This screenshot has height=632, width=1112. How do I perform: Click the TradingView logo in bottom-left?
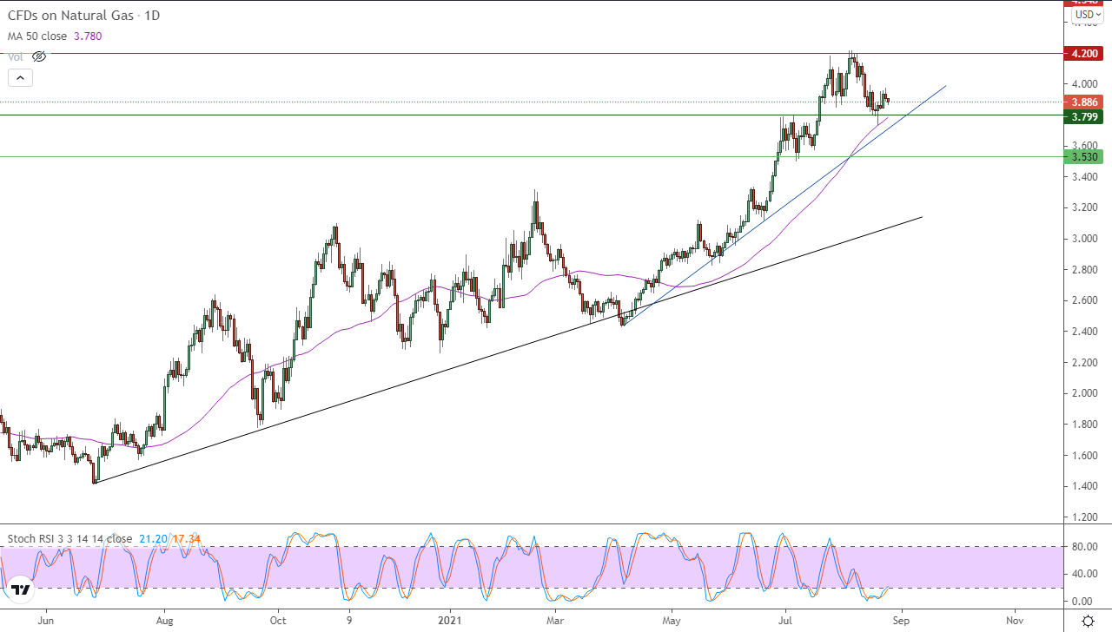pyautogui.click(x=21, y=589)
